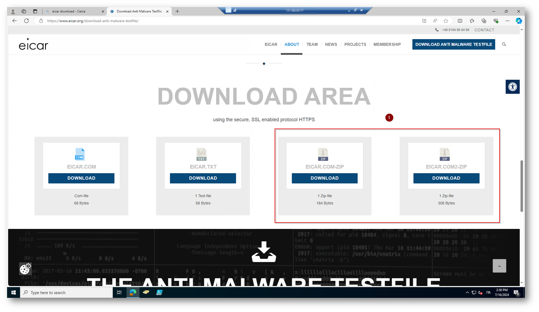The image size is (539, 312).
Task: Open the Collections icon
Action: click(x=484, y=21)
